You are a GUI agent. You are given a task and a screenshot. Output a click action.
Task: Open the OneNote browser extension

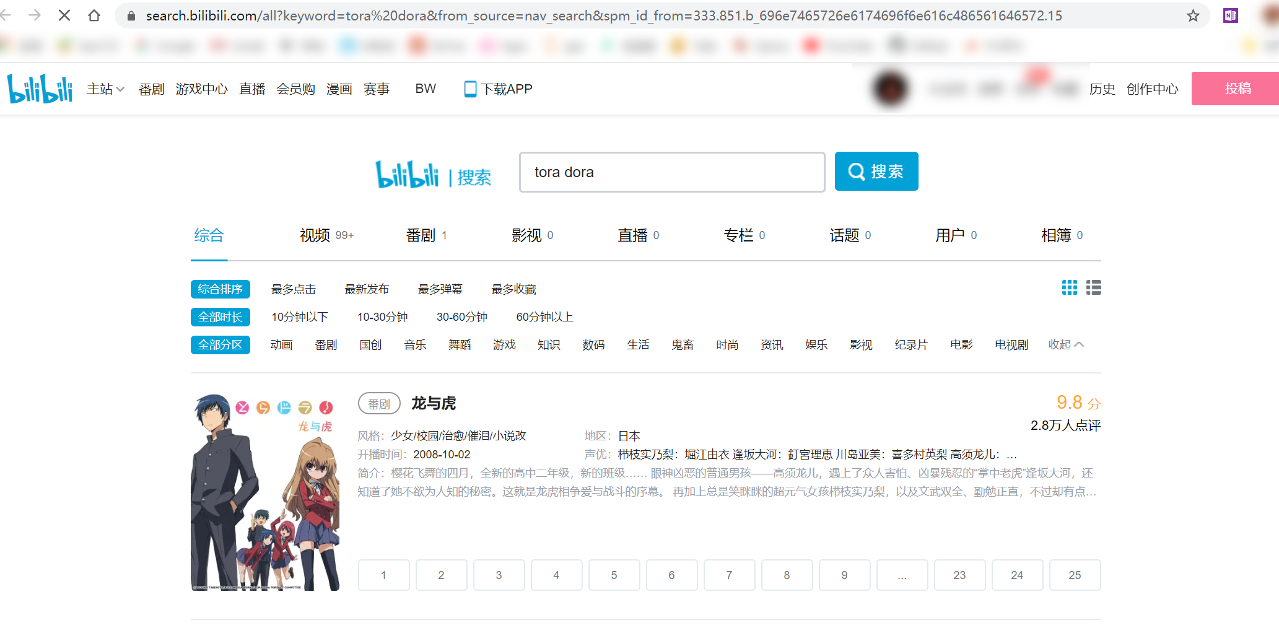click(x=1230, y=15)
